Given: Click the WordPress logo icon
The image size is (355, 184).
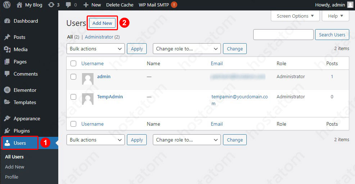Looking at the screenshot, I should click(x=7, y=5).
